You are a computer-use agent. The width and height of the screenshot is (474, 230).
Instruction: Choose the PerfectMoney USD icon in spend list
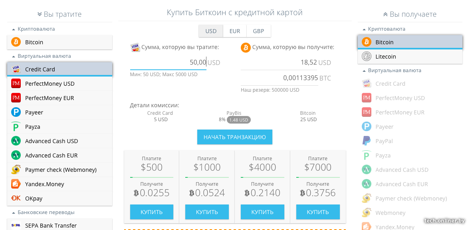click(x=16, y=83)
